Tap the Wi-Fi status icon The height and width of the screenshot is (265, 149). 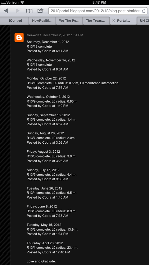[x=22, y=2]
